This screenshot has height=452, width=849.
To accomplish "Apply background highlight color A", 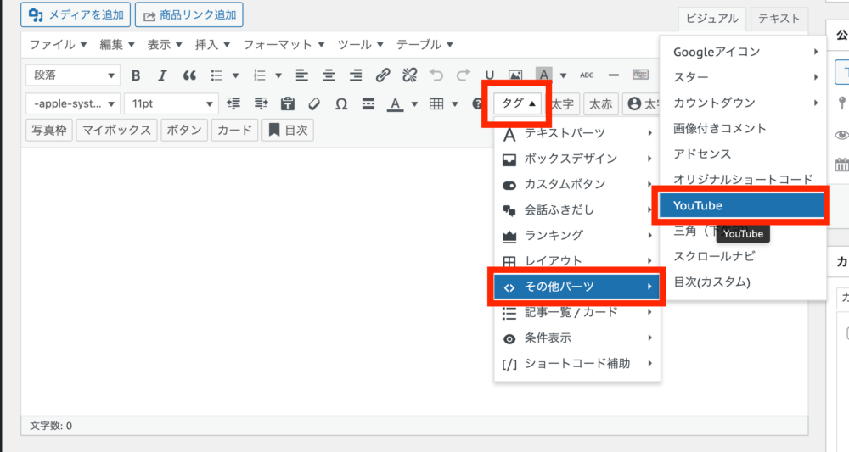I will pos(543,75).
